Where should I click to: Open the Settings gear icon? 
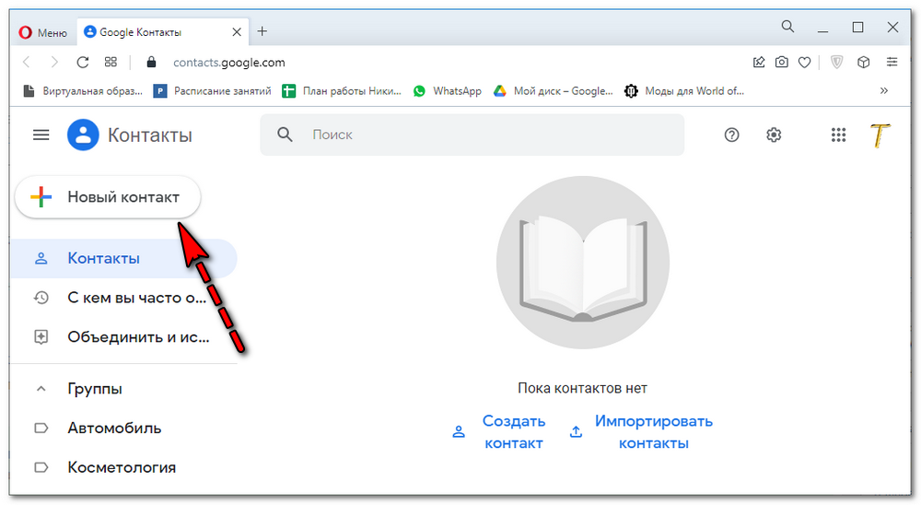(774, 135)
